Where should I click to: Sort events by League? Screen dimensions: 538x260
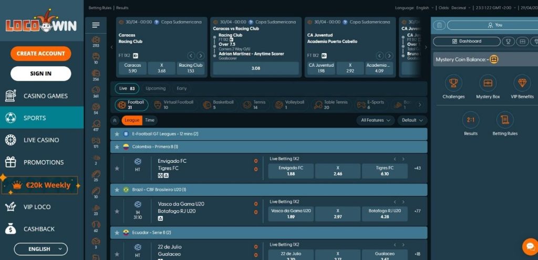click(x=132, y=120)
